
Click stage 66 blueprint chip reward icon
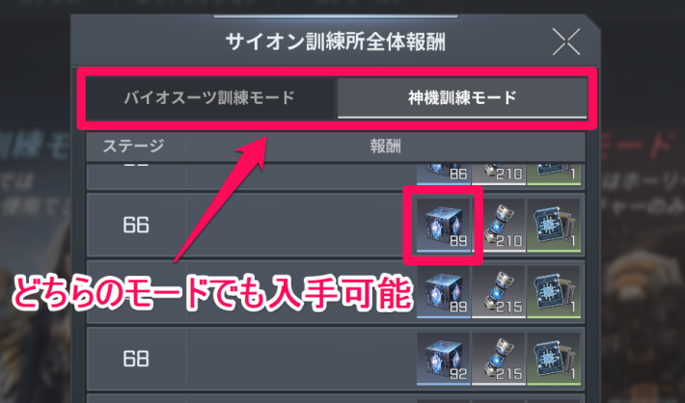[554, 226]
